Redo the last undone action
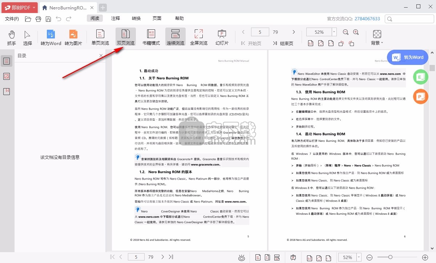Screen dimensions: 436x263 (x=69, y=19)
